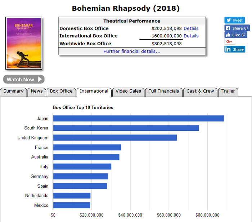Click the $80,000,000 axis label
252x222 pixels.
tap(207, 215)
